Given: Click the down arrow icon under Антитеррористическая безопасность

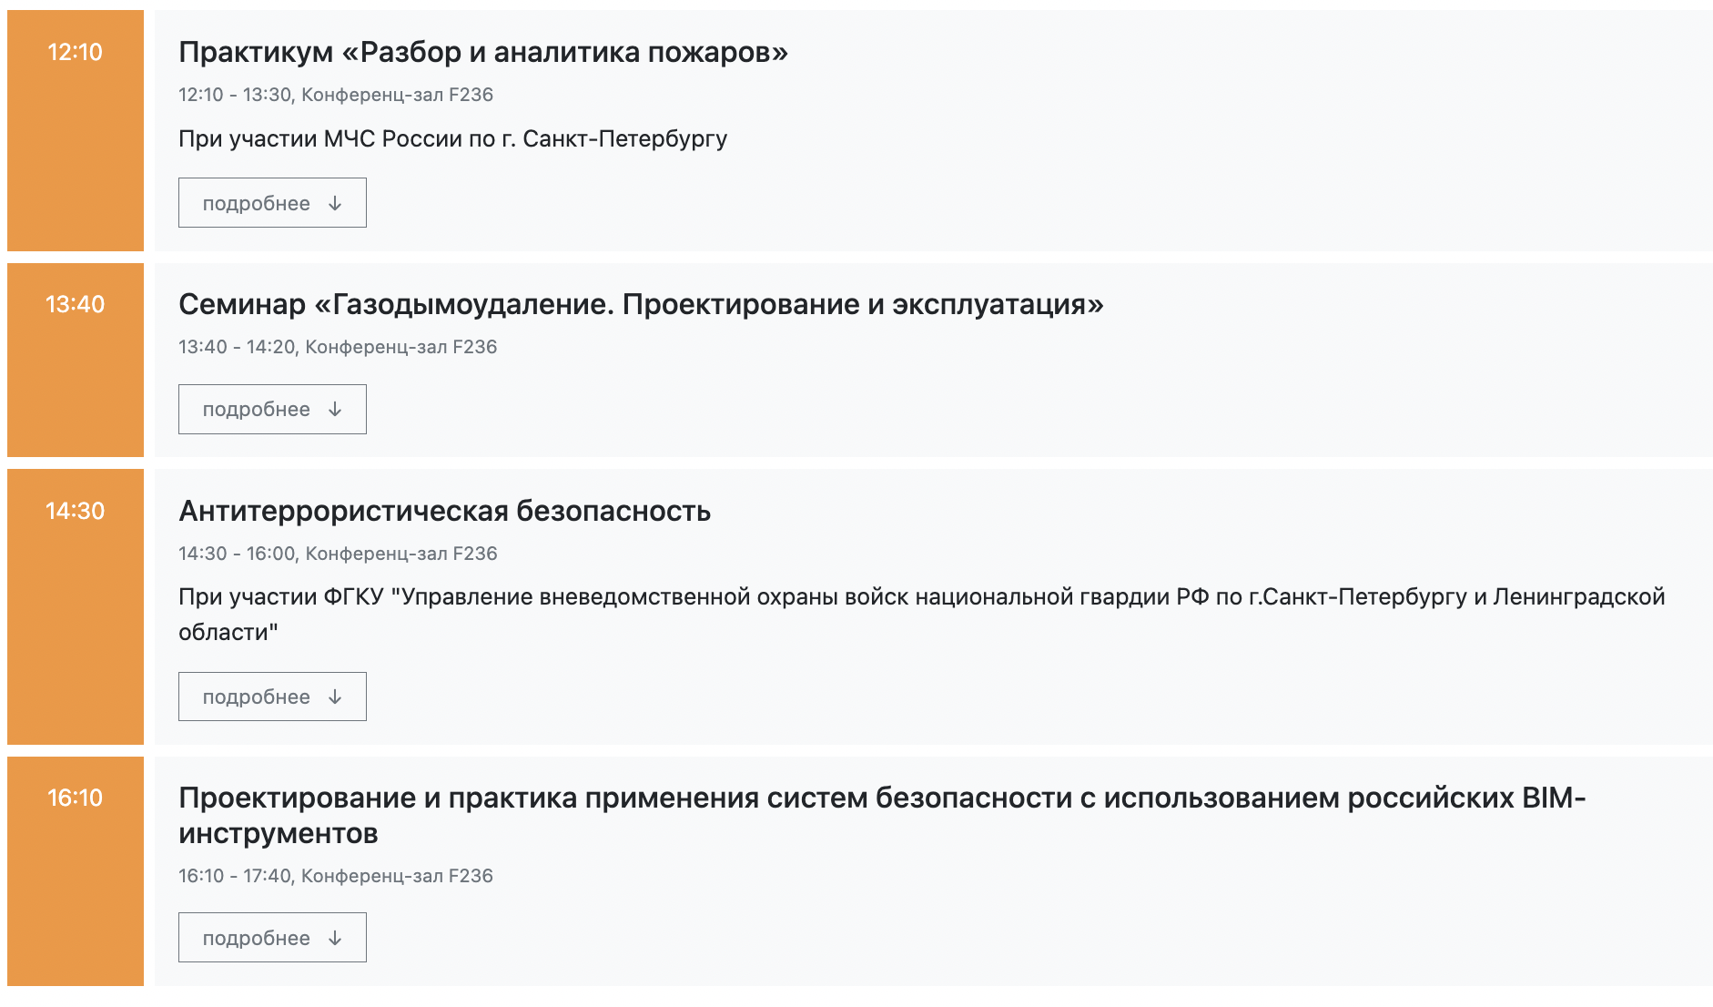Looking at the screenshot, I should 335,697.
